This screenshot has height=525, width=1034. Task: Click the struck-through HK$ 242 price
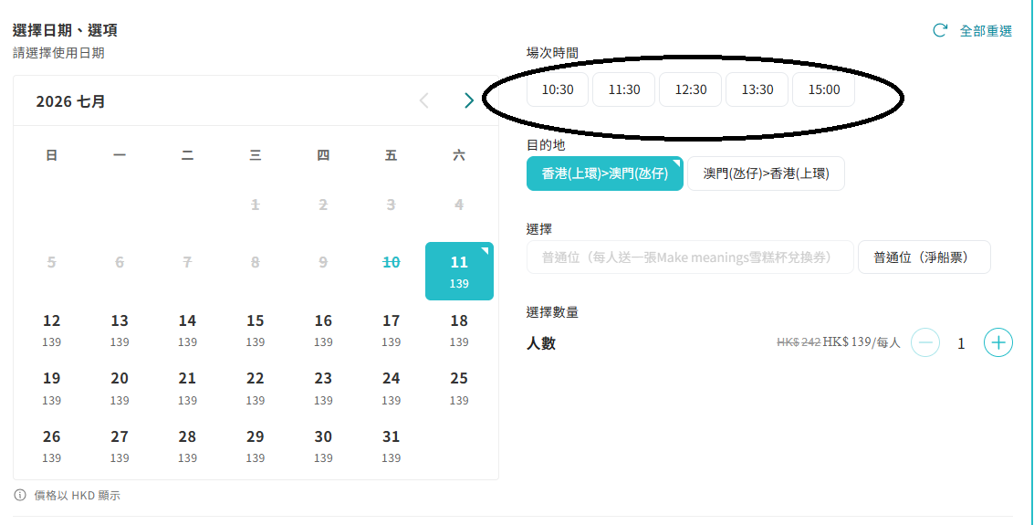(799, 342)
